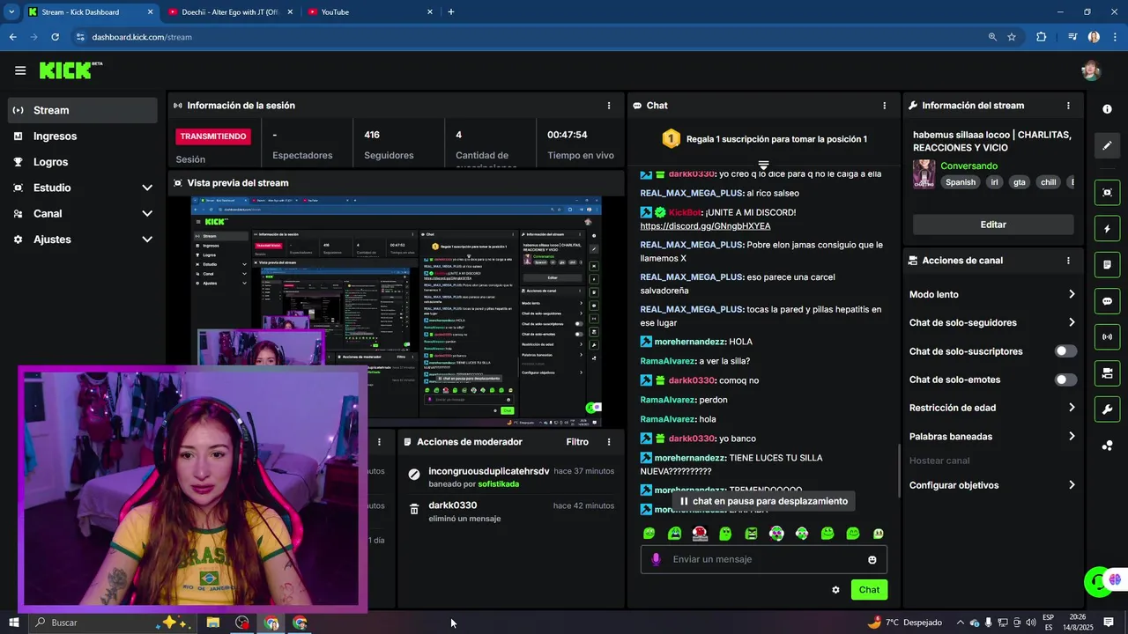Go to Ingresos in the sidebar
The height and width of the screenshot is (634, 1128).
[x=83, y=136]
